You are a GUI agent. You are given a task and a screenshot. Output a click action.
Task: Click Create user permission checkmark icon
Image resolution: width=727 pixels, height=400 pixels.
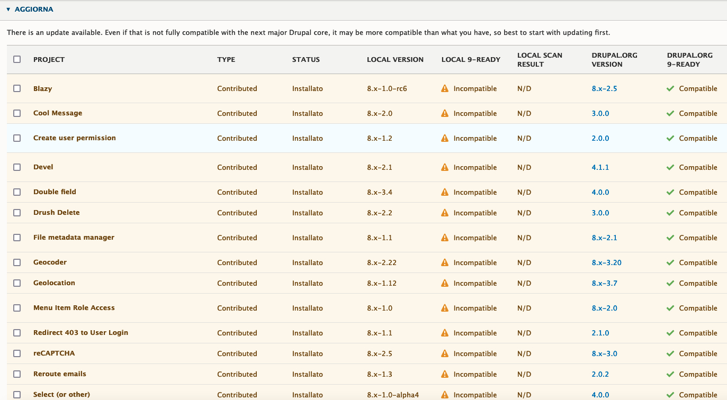(670, 138)
